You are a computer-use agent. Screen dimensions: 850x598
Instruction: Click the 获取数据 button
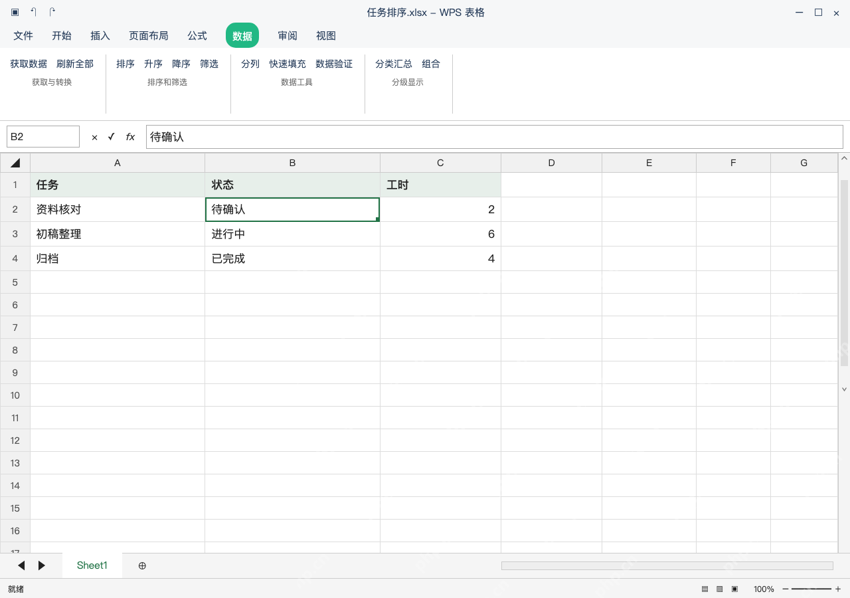(29, 64)
